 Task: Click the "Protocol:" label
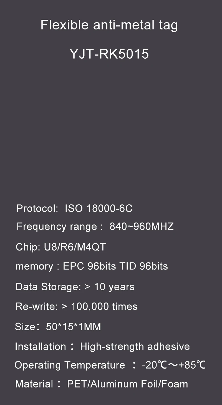(37, 208)
